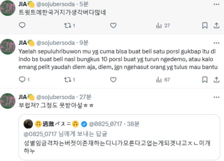Share the tweet with 67 views
Screen dimensions: 224x161
[x=216, y=79]
